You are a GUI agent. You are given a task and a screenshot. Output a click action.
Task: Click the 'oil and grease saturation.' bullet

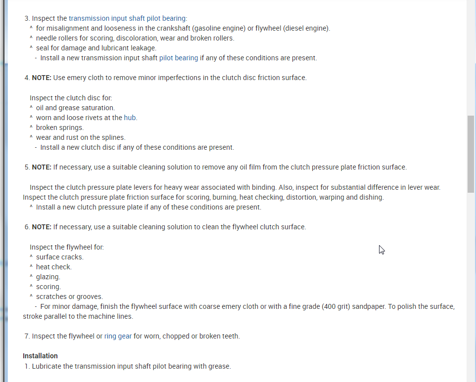(75, 108)
